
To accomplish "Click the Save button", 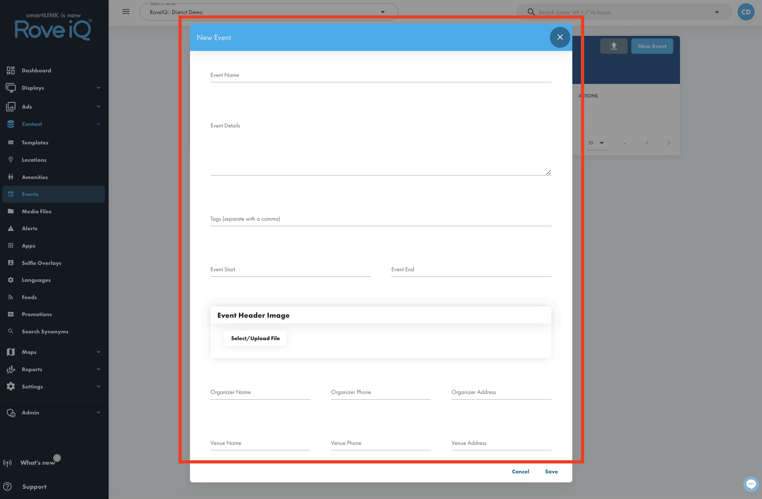I will coord(551,471).
